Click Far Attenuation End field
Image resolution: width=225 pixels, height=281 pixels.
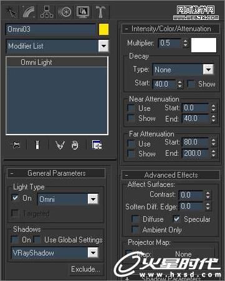(195, 153)
